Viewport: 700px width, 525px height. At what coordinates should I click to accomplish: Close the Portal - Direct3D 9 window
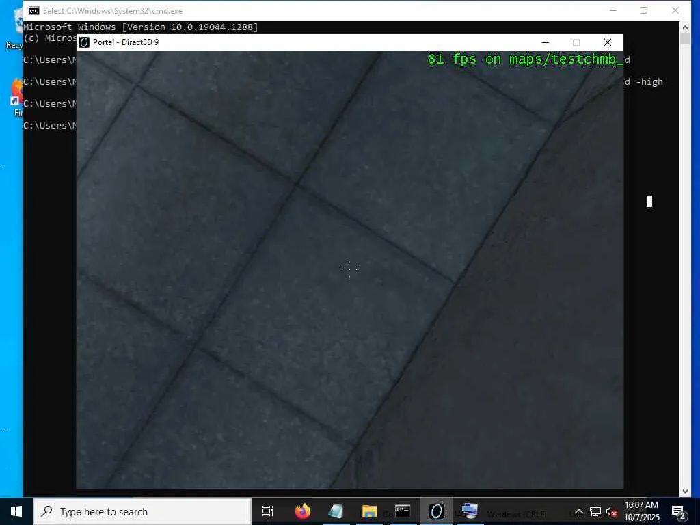[608, 42]
